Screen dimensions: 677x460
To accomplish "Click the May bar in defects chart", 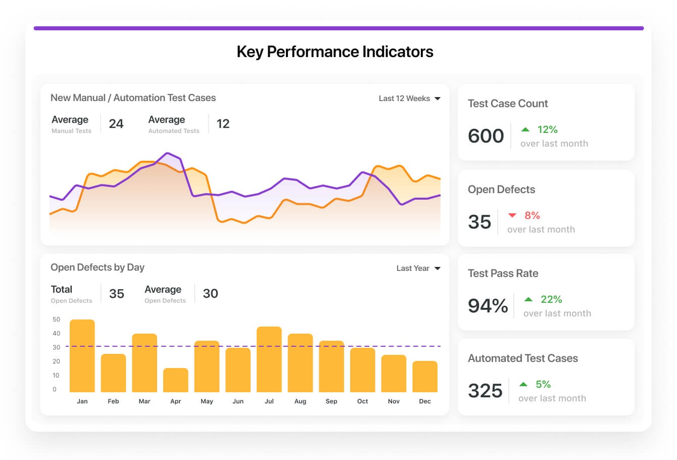I will [x=207, y=366].
